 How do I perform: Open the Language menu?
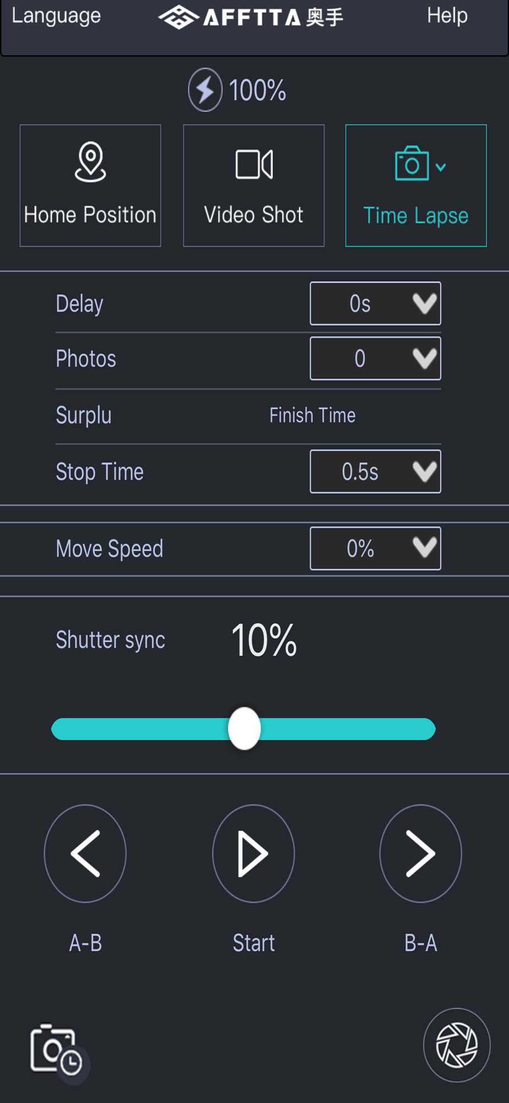pos(56,16)
